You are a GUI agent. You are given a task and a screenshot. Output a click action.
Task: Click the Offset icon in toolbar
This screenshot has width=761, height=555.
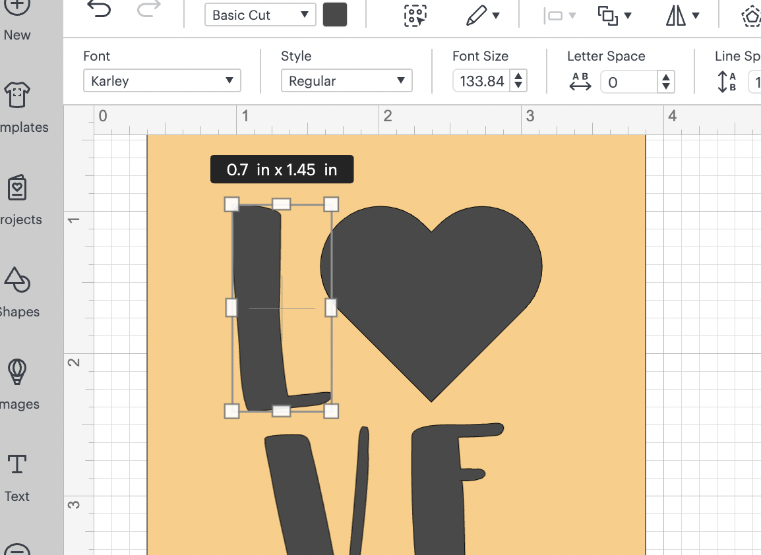pyautogui.click(x=751, y=16)
